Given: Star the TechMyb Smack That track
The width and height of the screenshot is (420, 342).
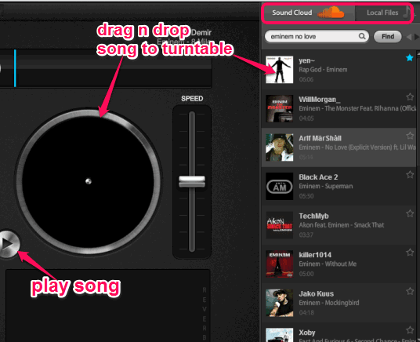Looking at the screenshot, I should tap(410, 213).
